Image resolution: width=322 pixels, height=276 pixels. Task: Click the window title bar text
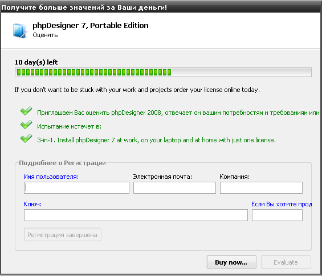point(84,7)
